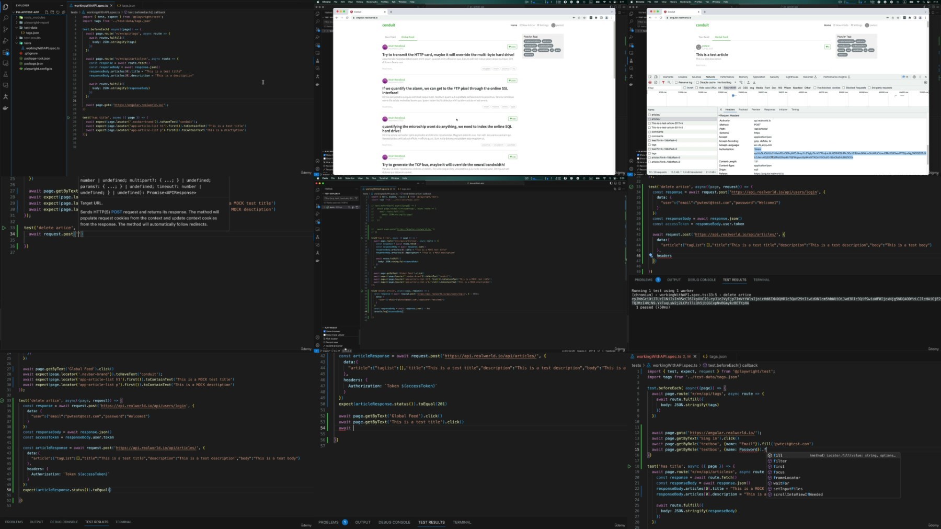The height and width of the screenshot is (529, 941).
Task: Clear the DevTools network log
Action: coord(656,83)
